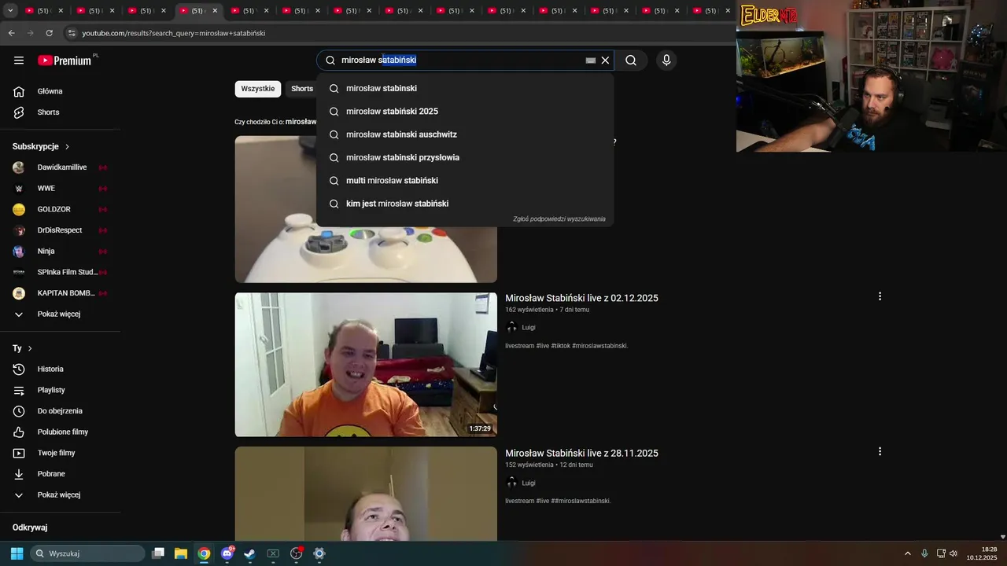Image resolution: width=1007 pixels, height=566 pixels.
Task: Expand the Subskrypcje section header
Action: pos(41,147)
